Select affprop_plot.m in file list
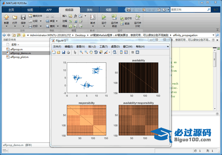 pyautogui.click(x=19, y=57)
